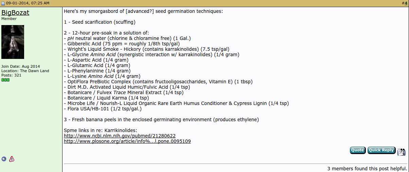Click the multi-quote icon beside Quick Reply
The height and width of the screenshot is (172, 409).
402,151
